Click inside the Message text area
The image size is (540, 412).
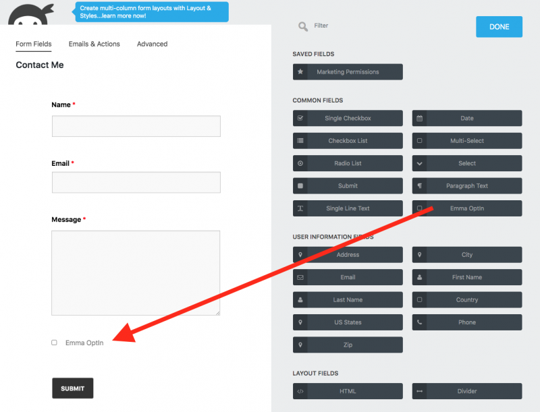(136, 272)
